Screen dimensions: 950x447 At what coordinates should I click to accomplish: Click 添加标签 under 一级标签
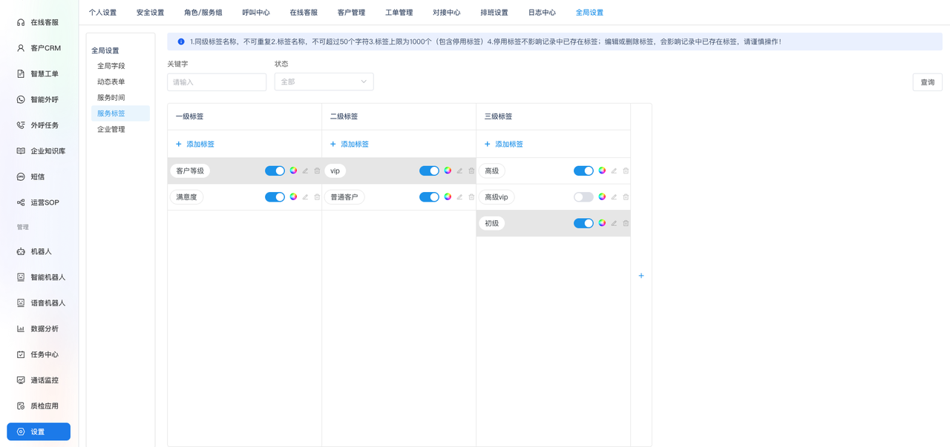pos(195,144)
